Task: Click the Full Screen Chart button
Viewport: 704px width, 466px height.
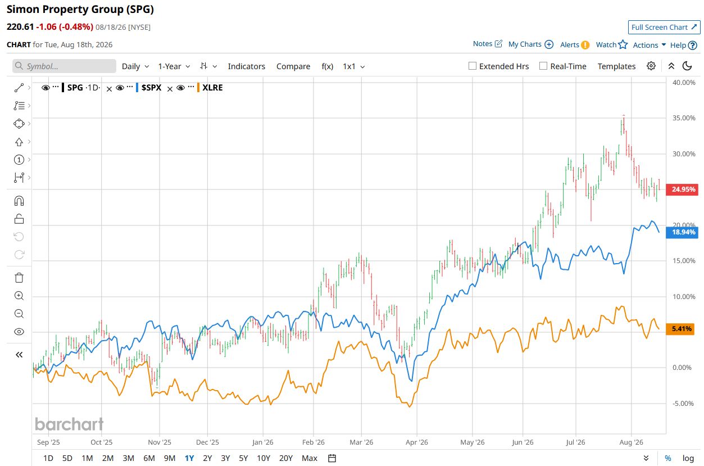Action: tap(664, 27)
